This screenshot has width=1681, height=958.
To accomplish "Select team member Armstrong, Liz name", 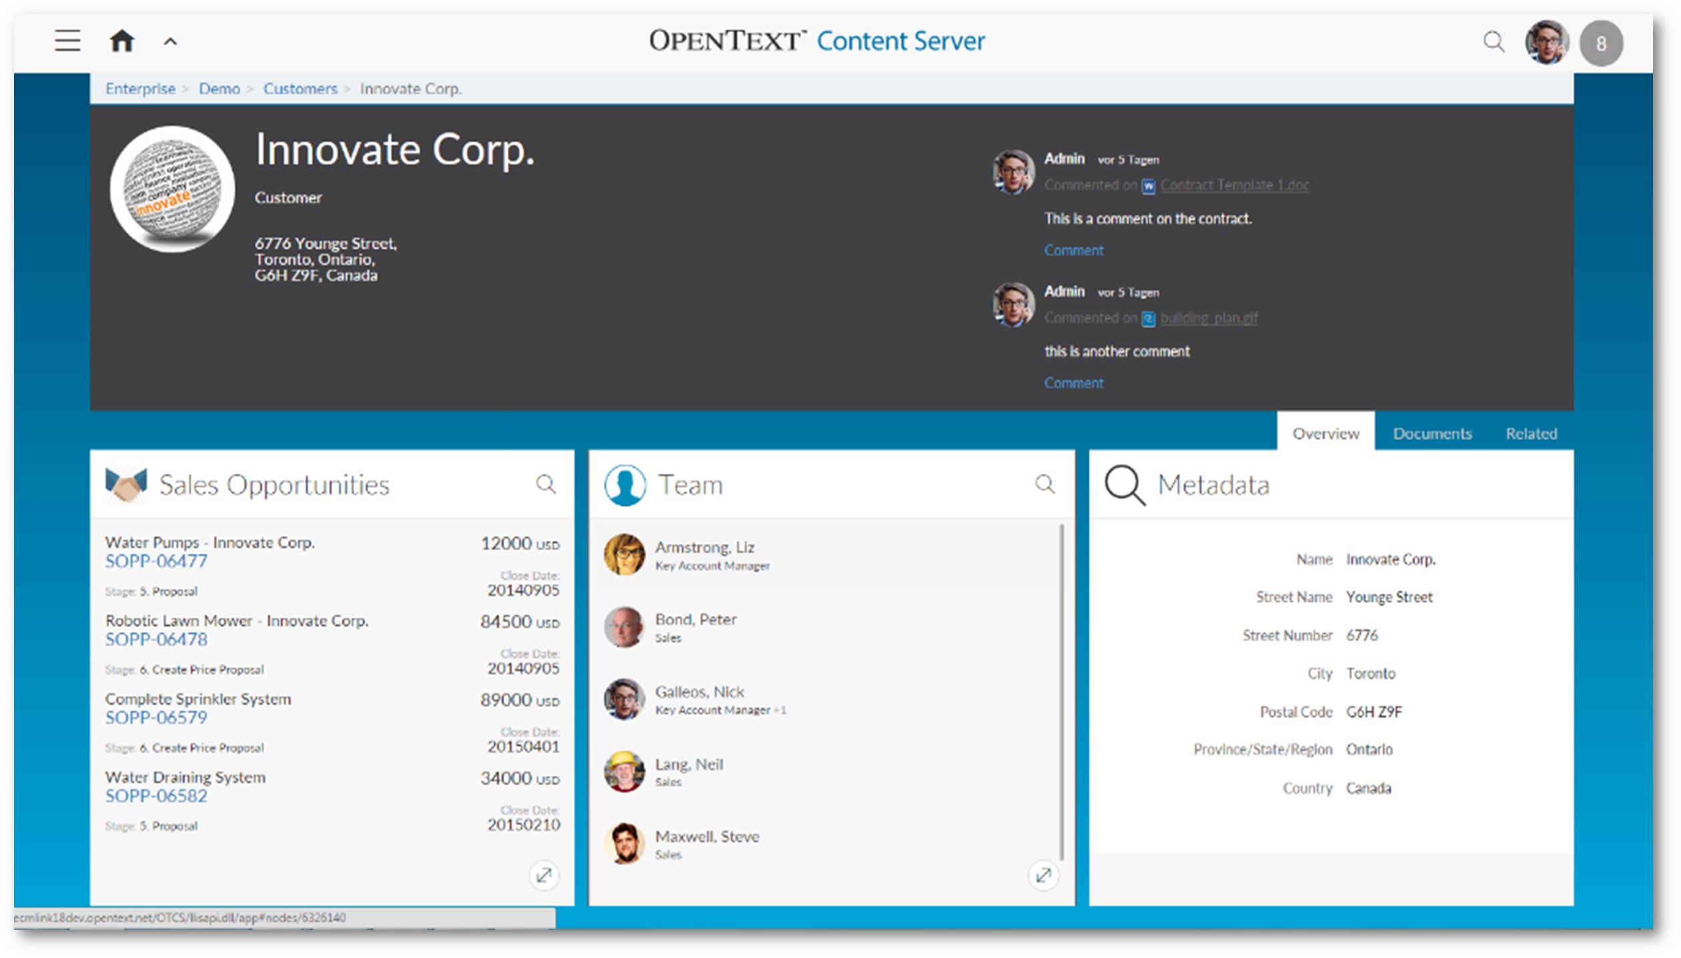I will pyautogui.click(x=704, y=547).
